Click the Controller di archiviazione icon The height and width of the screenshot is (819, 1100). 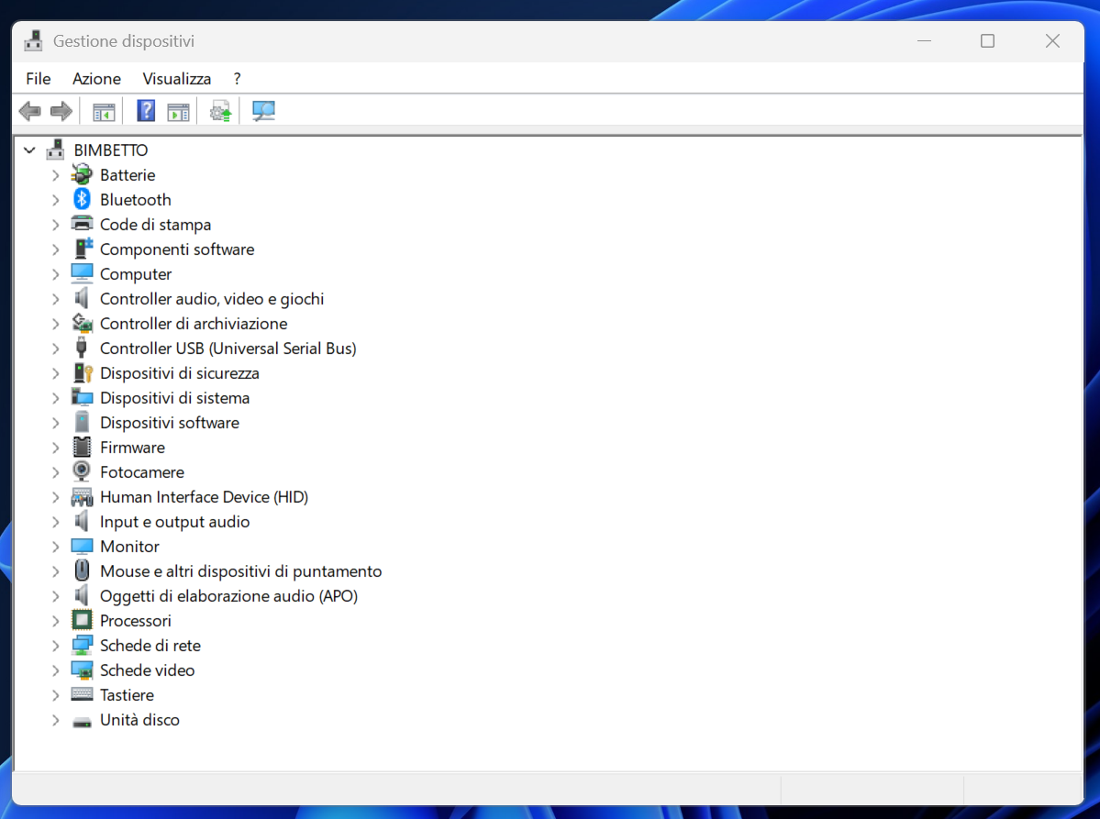pyautogui.click(x=82, y=323)
